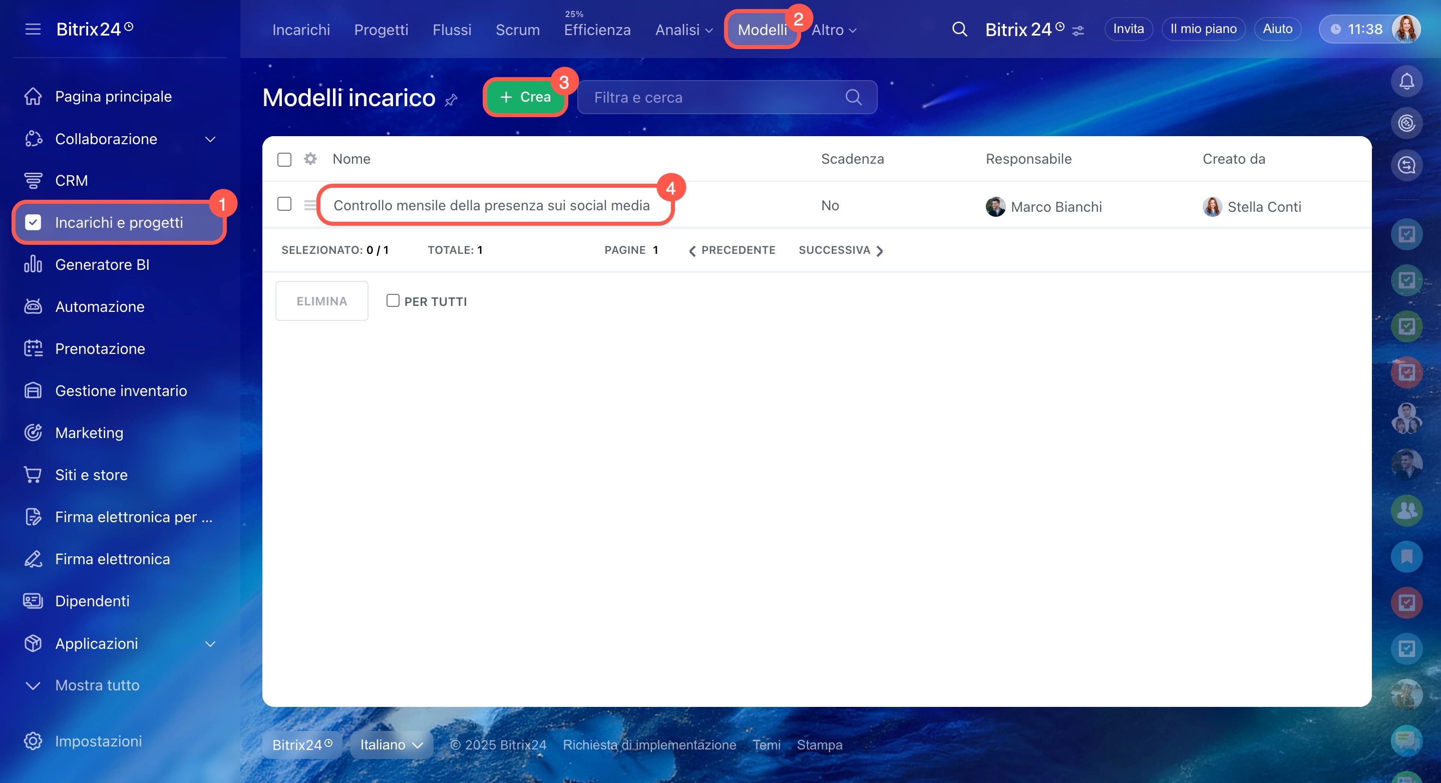Switch to the Scrum tab

(517, 30)
